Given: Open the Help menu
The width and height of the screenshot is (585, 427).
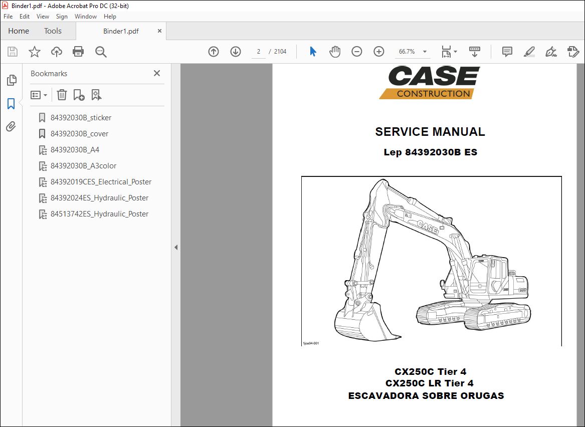Looking at the screenshot, I should click(x=110, y=17).
